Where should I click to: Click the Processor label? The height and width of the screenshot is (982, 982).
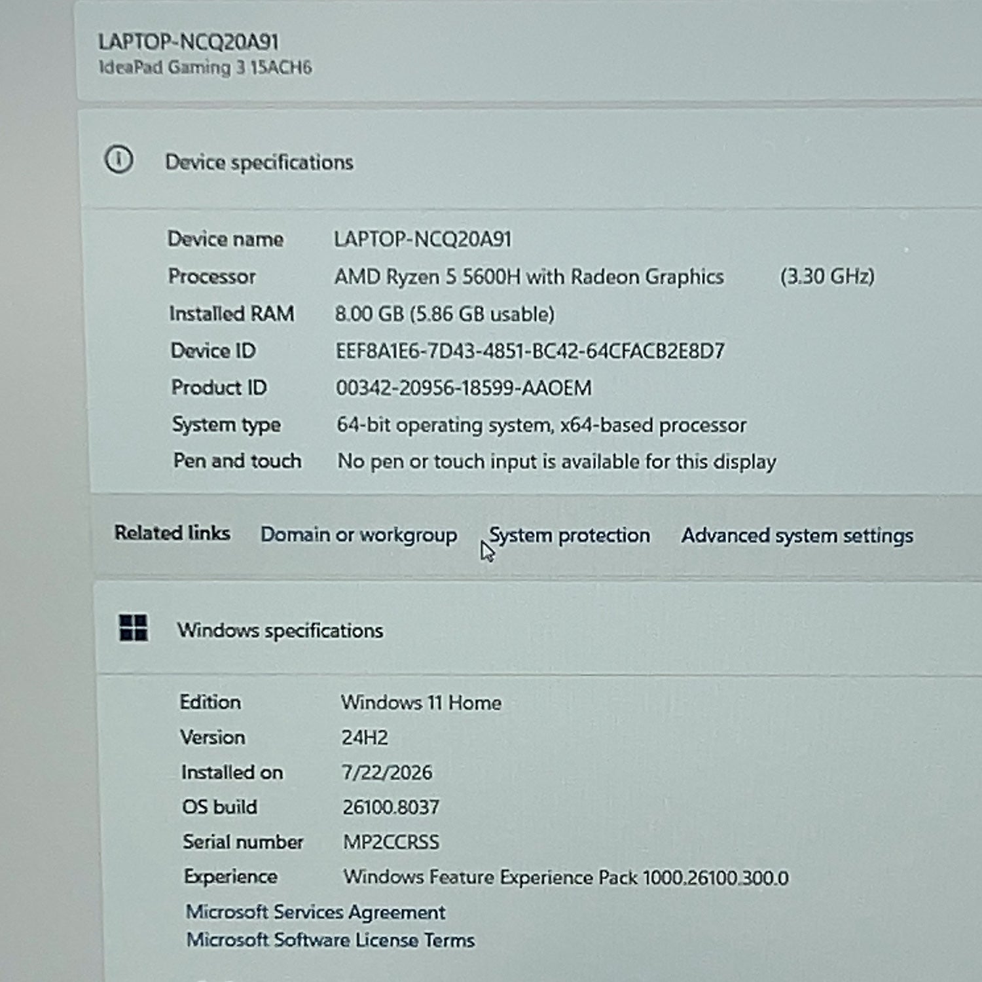pyautogui.click(x=211, y=276)
